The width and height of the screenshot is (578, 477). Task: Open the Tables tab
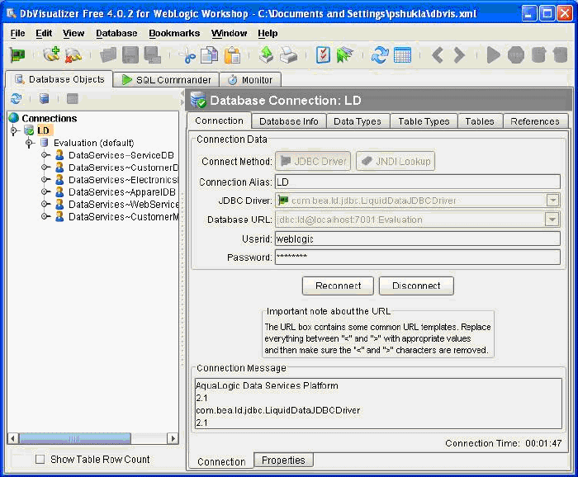[480, 121]
